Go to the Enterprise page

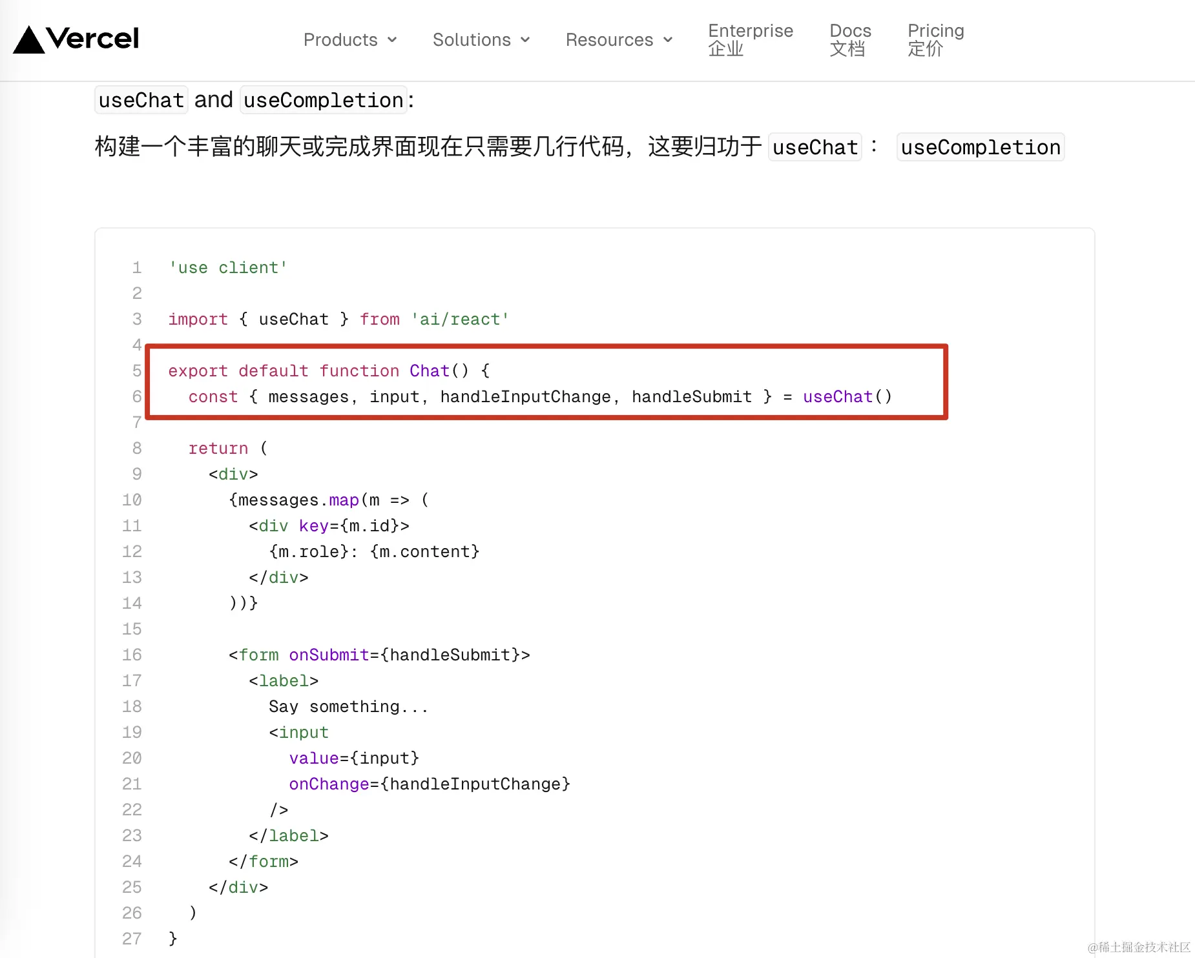click(751, 39)
